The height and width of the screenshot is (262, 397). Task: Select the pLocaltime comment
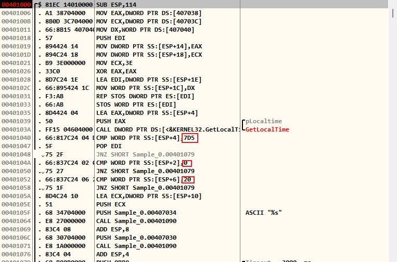264,122
